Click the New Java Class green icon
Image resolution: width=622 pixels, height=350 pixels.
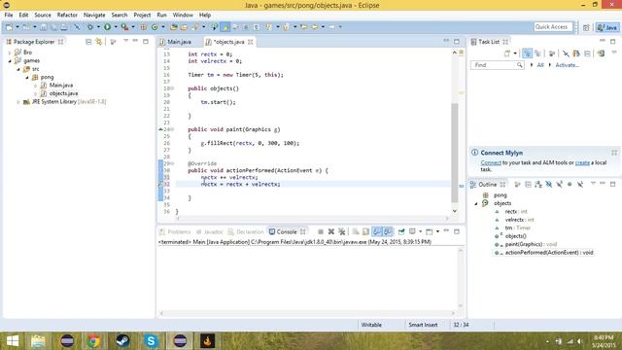155,27
